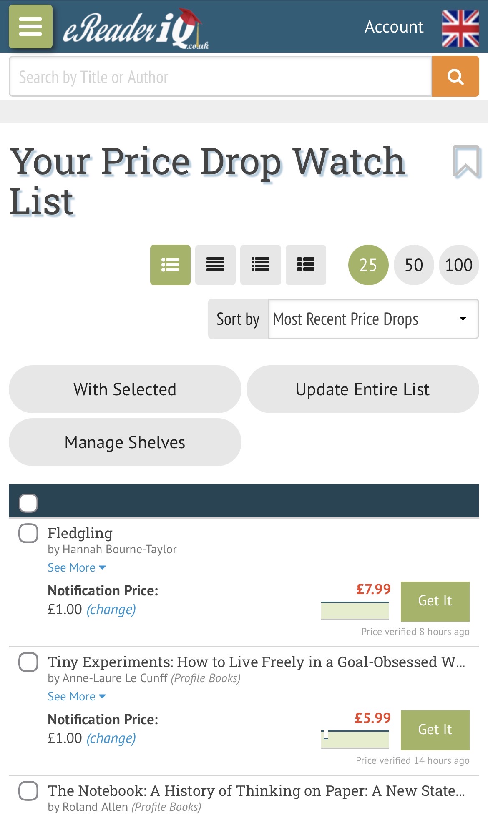Open the Sort by dropdown
The image size is (488, 818).
click(373, 319)
